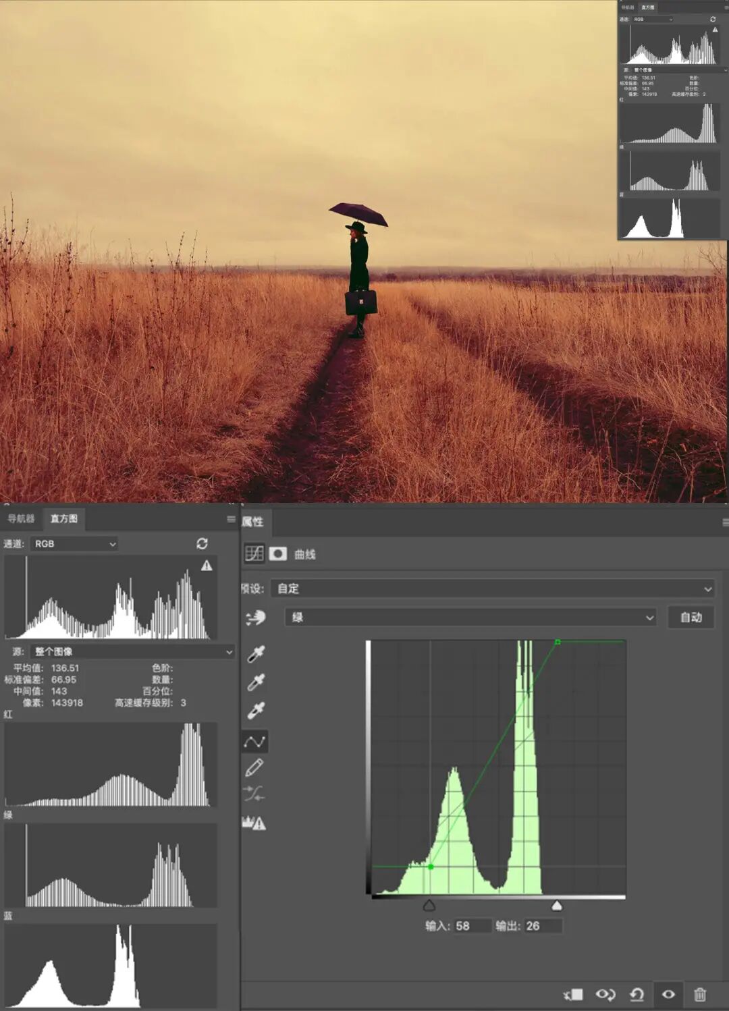The image size is (729, 1011).
Task: Open the 预设 自定 preset dropdown
Action: click(x=493, y=589)
